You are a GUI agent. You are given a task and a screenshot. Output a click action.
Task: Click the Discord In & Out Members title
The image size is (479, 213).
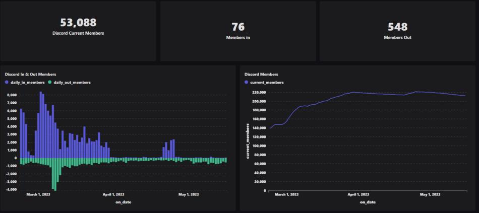(30, 74)
